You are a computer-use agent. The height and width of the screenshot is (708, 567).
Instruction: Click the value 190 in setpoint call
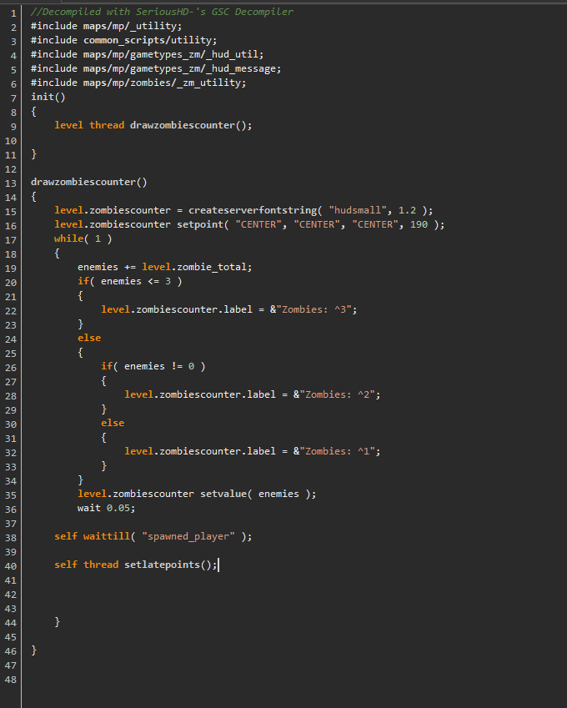click(419, 224)
